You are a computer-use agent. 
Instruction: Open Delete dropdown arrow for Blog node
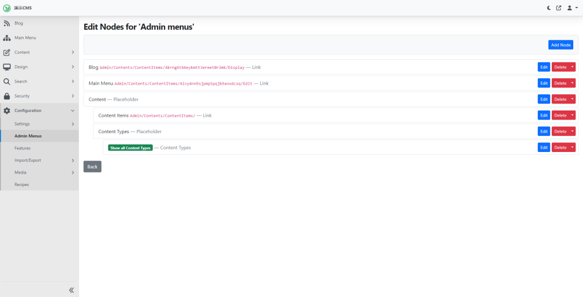pos(572,67)
